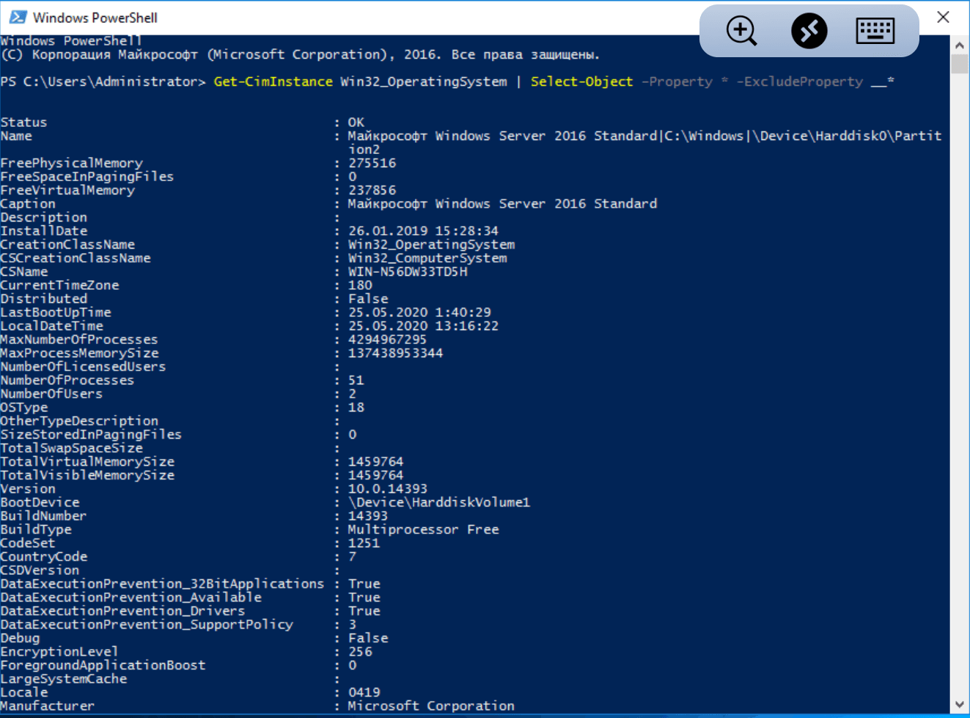Open the remote session connection icon

[x=809, y=32]
